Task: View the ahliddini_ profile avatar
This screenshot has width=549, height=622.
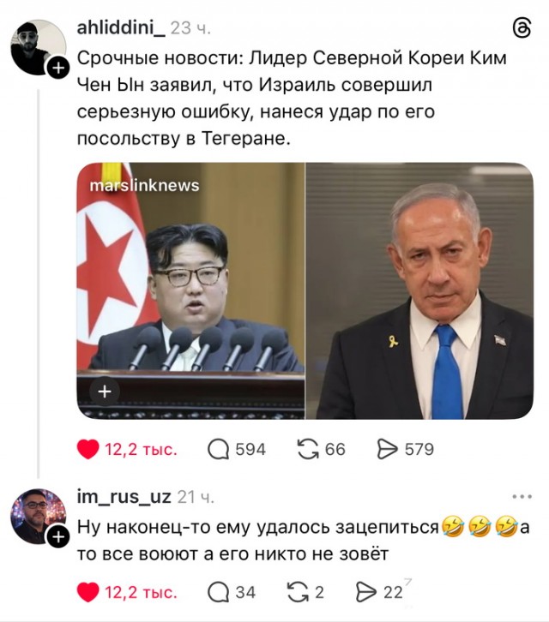Action: point(38,47)
